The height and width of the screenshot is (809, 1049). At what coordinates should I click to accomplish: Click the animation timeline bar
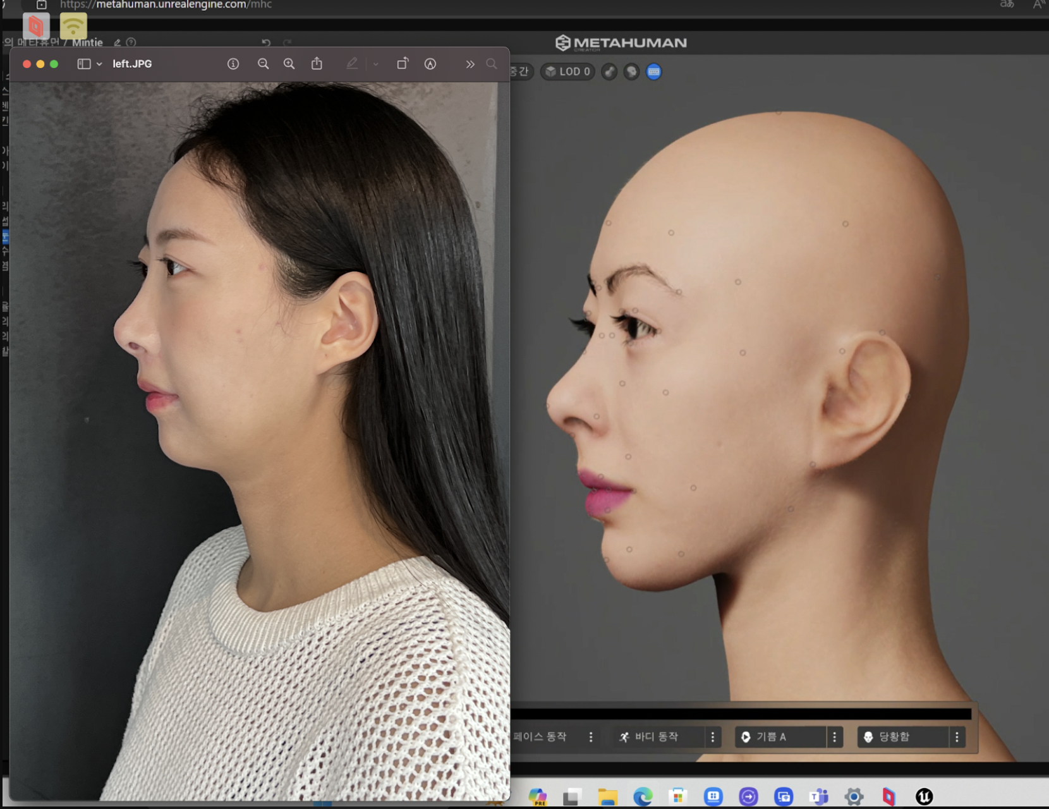741,714
